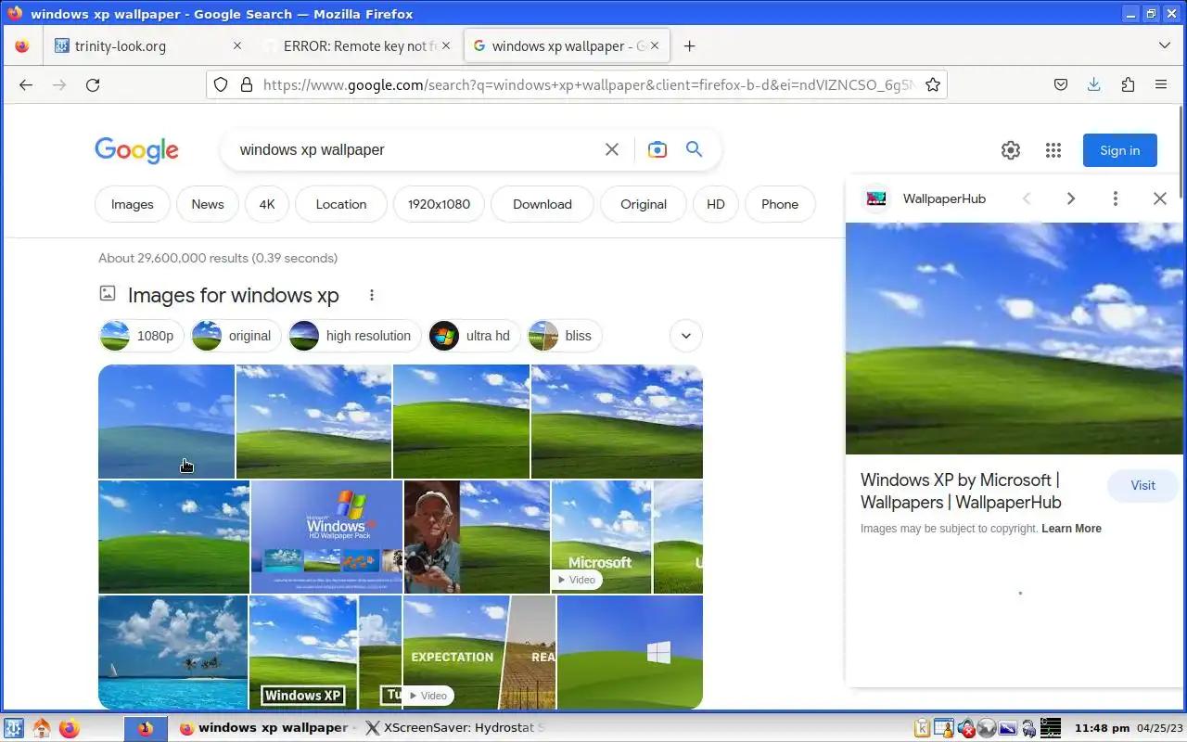The height and width of the screenshot is (742, 1187).
Task: Reload the current page
Action: 93,84
